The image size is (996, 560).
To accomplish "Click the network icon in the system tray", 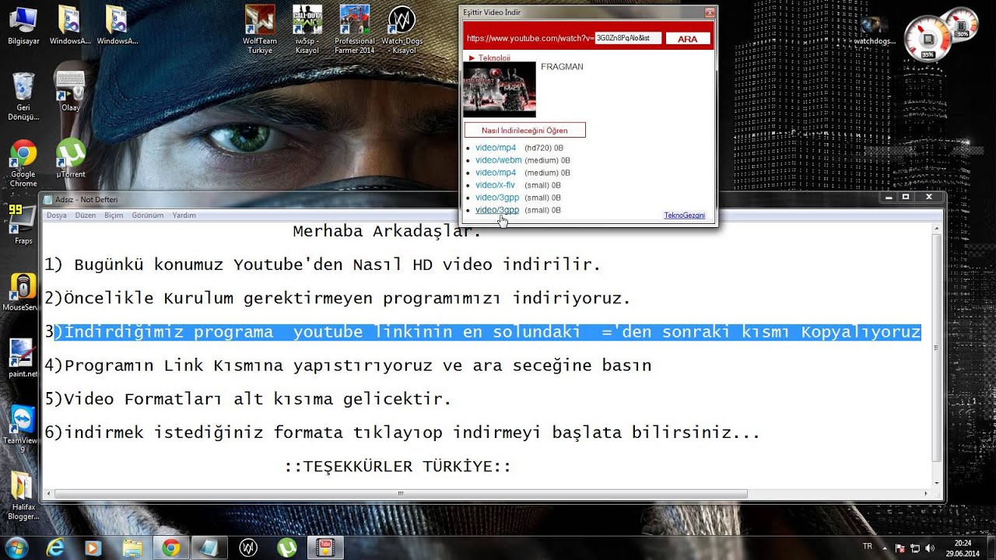I will (915, 548).
